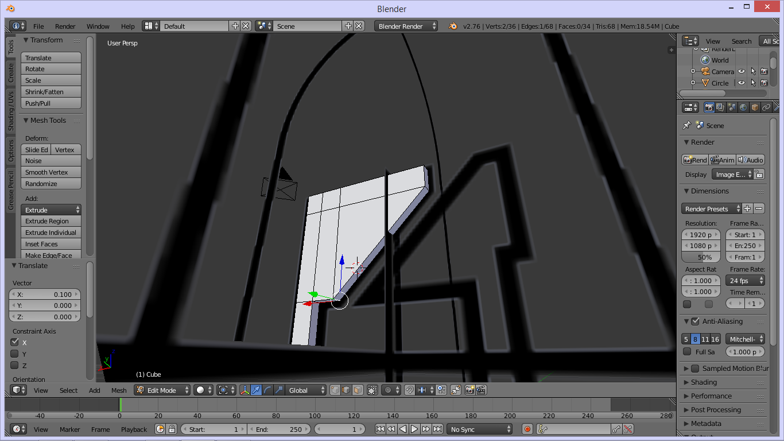
Task: Select the translate manipulator arrow icon
Action: tap(257, 390)
